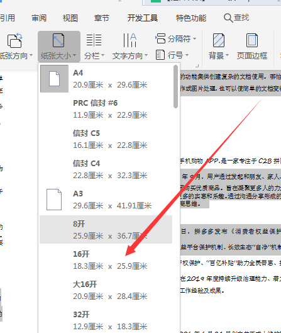Open the 审阅 ribbon tab

[39, 18]
